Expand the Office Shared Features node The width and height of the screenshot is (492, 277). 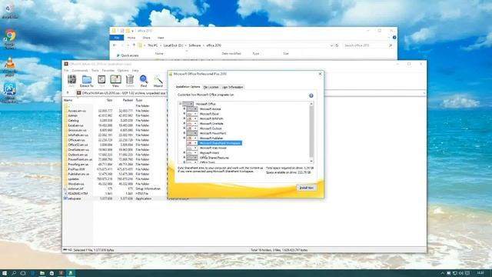tap(184, 158)
